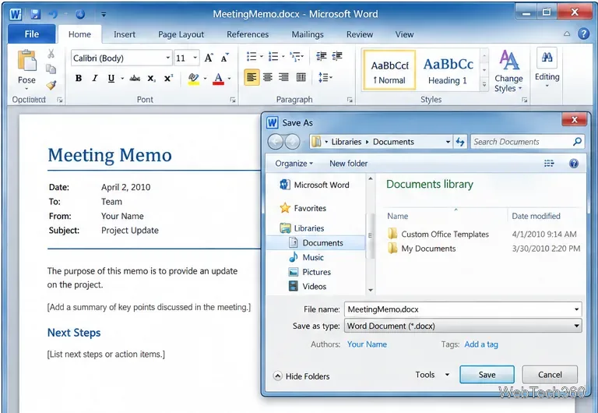
Task: Click the Back arrow in Save As dialog
Action: click(276, 142)
